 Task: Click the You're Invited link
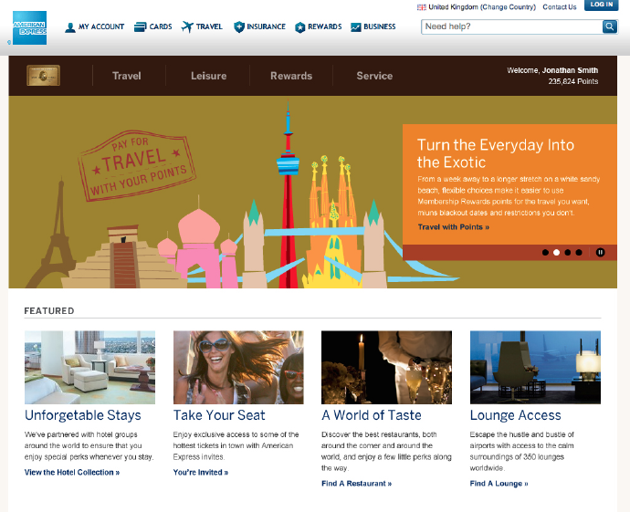(201, 472)
